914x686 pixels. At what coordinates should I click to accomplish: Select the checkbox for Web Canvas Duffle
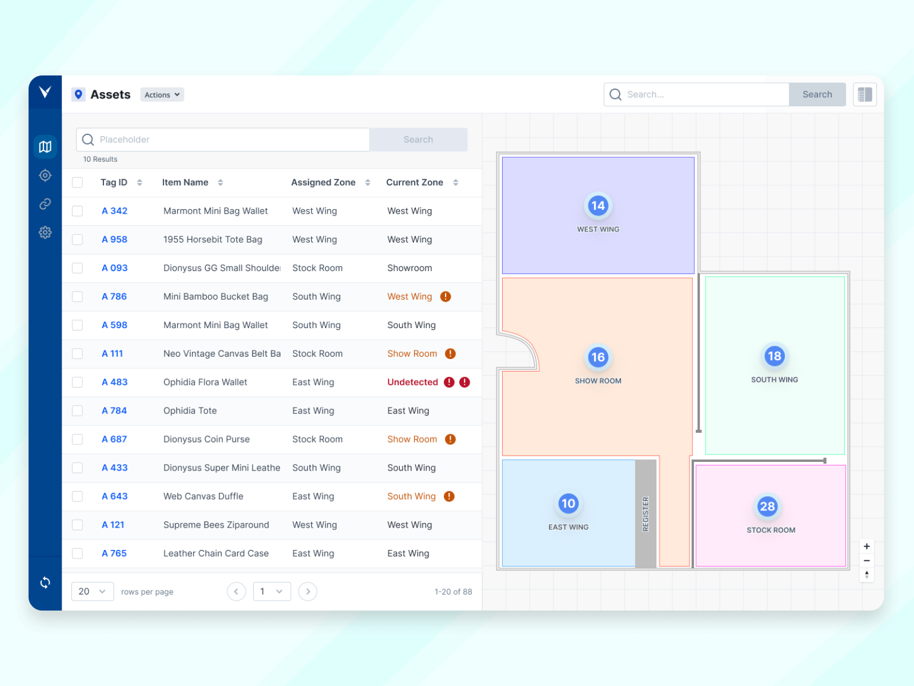[78, 496]
